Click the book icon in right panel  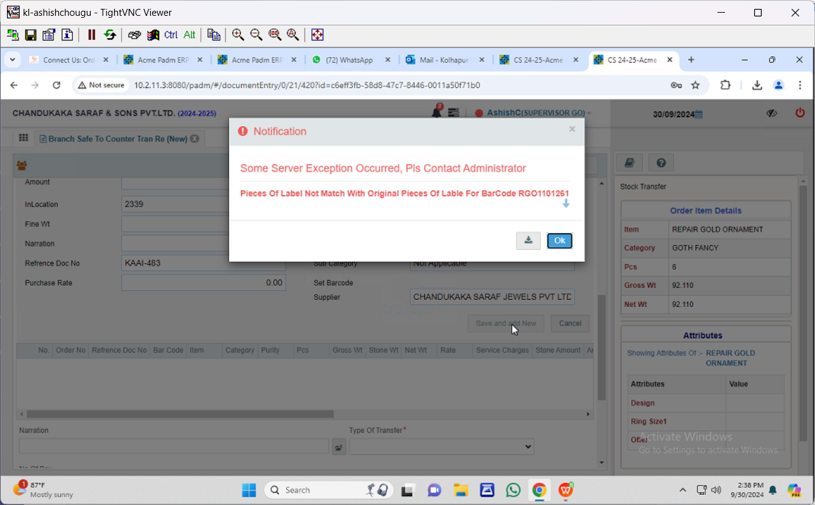(629, 163)
